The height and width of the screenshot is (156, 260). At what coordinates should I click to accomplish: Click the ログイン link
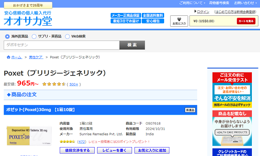pyautogui.click(x=203, y=12)
